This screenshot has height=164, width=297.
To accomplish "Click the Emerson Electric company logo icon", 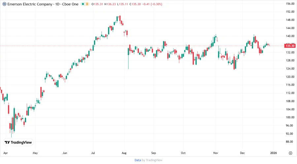I will (x=4, y=4).
